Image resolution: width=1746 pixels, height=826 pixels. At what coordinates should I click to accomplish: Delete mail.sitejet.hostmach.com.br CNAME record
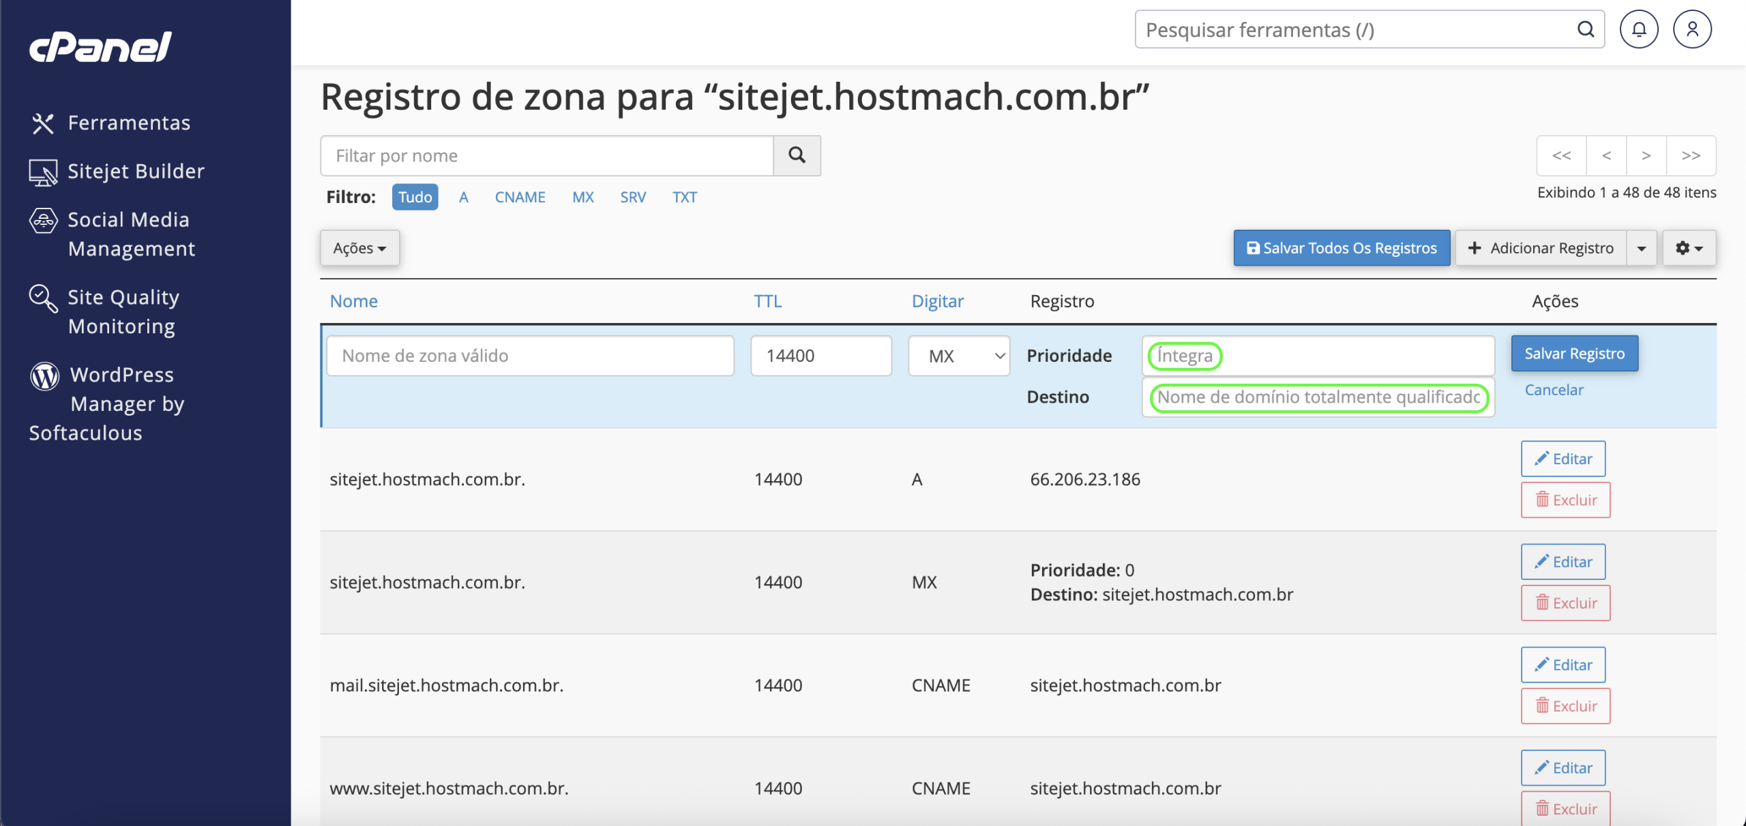tap(1565, 706)
